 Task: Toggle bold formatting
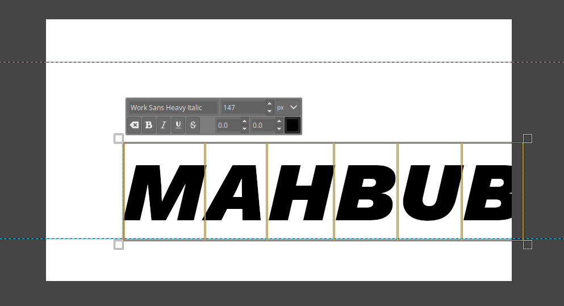[x=149, y=125]
